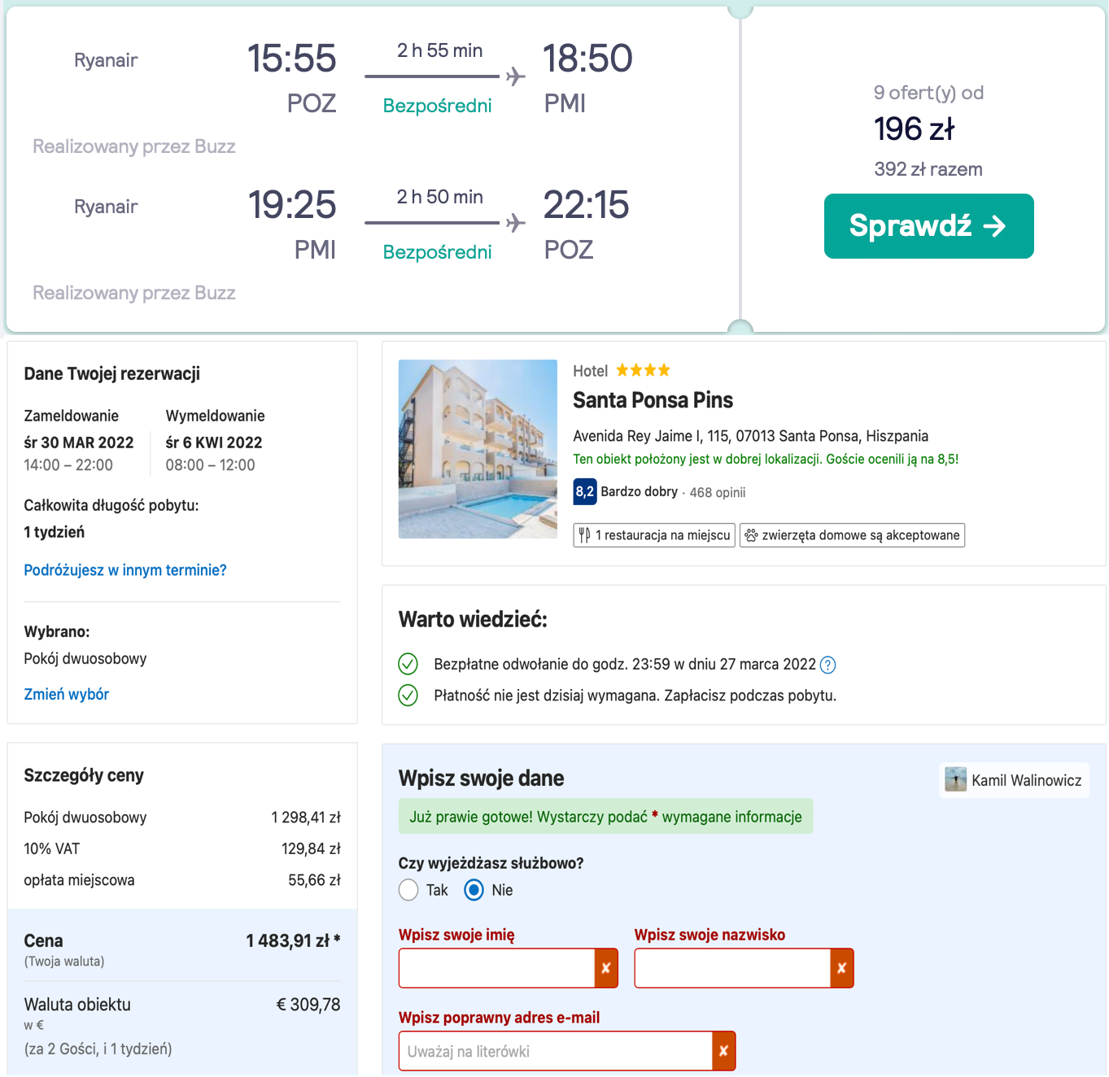Open the Santa Ponsa Pins hotel photo
This screenshot has height=1077, width=1109.
[478, 449]
